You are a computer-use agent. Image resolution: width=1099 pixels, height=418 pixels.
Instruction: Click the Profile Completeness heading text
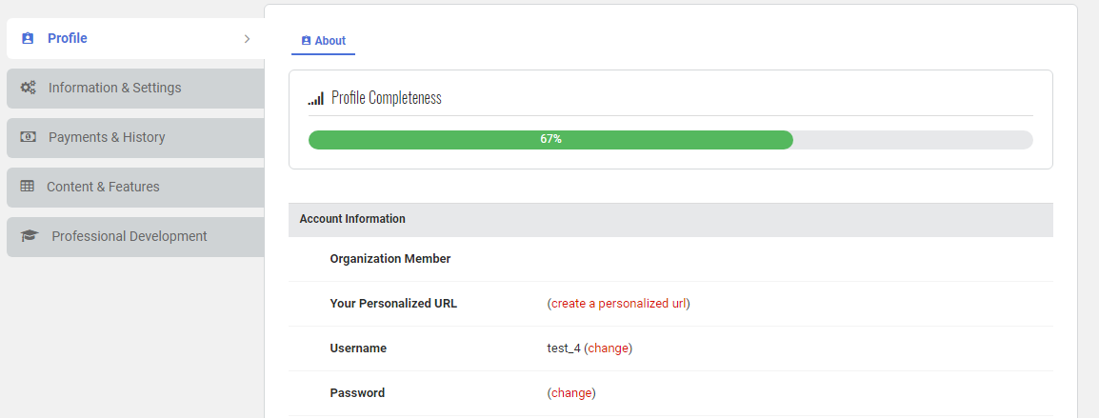[x=386, y=98]
